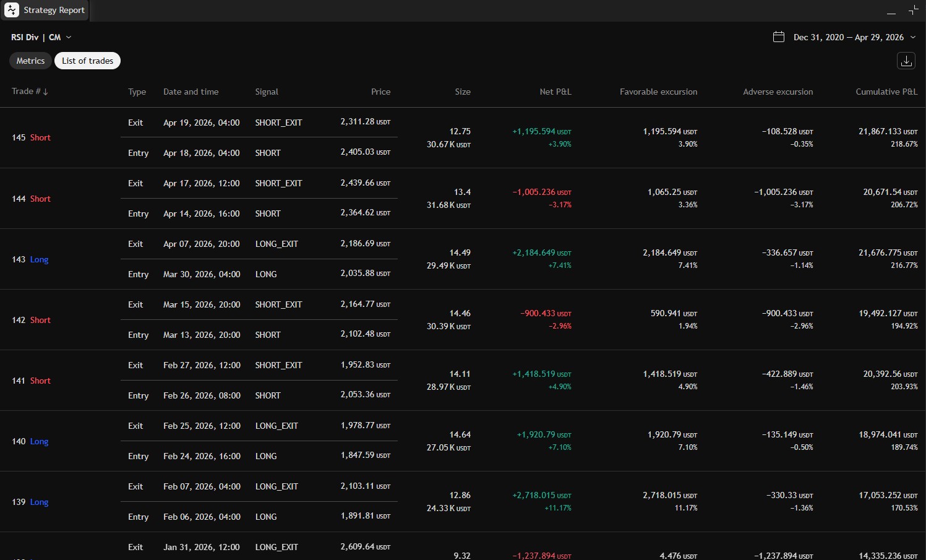Image resolution: width=926 pixels, height=560 pixels.
Task: Click the Net P&L column header
Action: 555,92
